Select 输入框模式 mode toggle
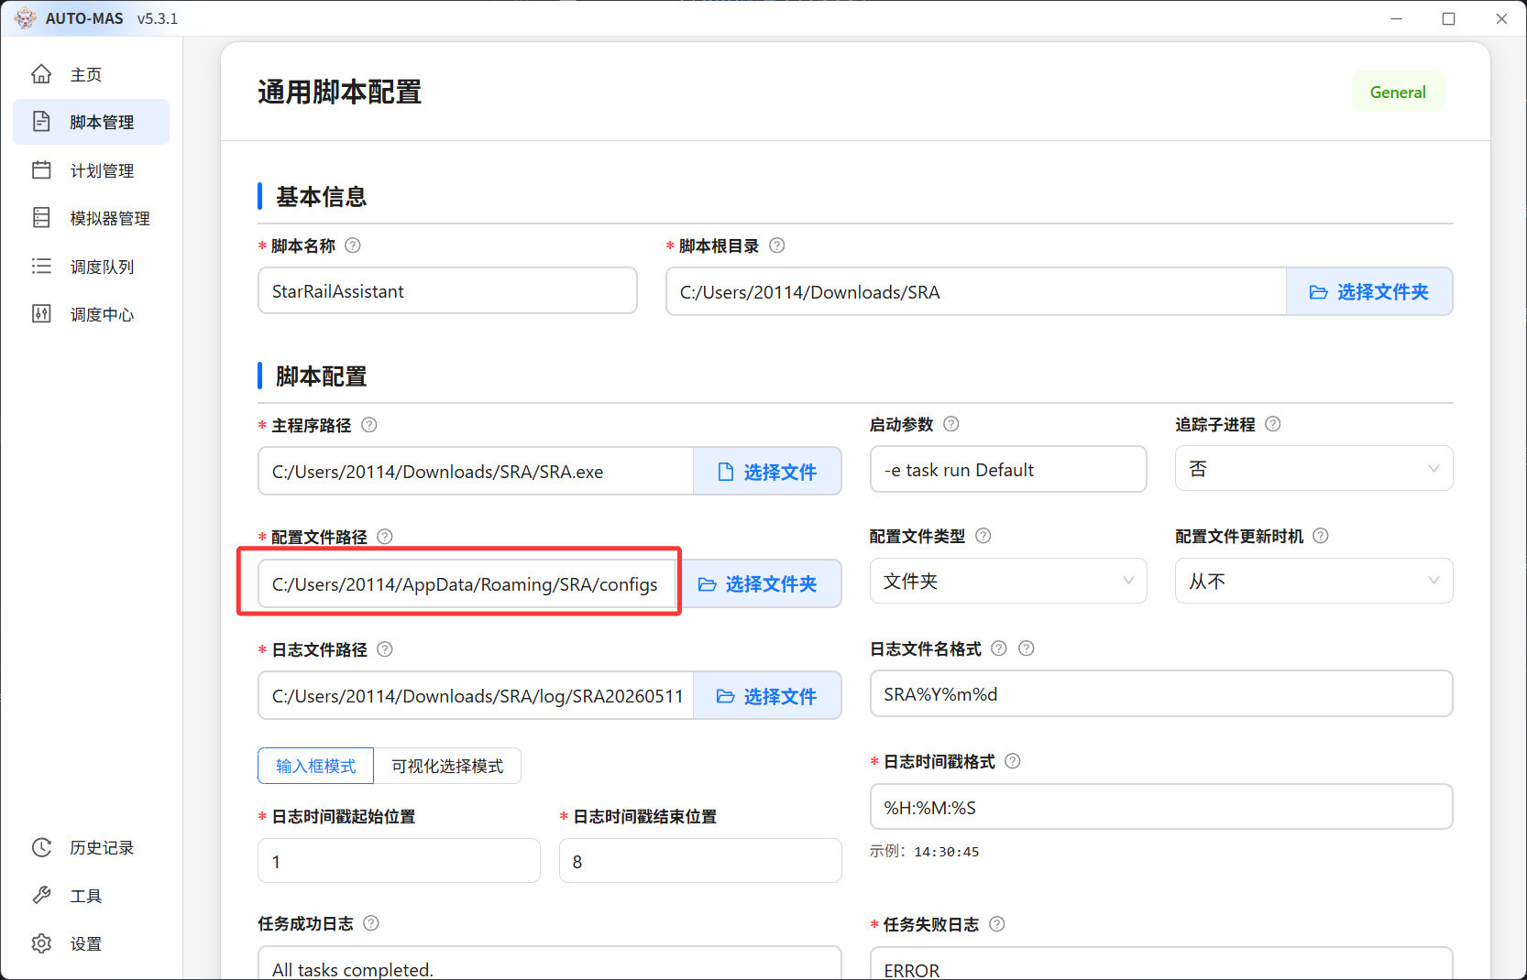The height and width of the screenshot is (980, 1527). click(x=315, y=766)
